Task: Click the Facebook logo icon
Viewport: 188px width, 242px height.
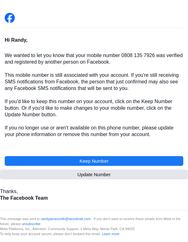Action: (10, 18)
